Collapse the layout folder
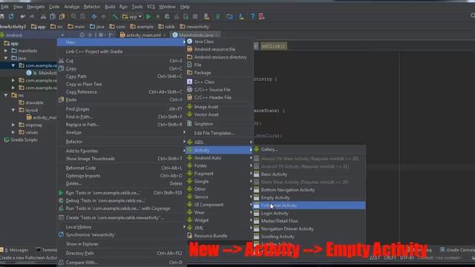Screen dimensions: 475x267 [13, 111]
